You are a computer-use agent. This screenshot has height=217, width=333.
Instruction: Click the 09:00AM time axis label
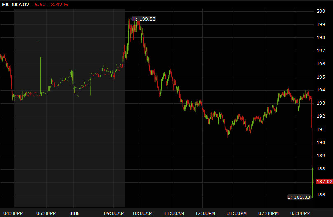point(114,213)
